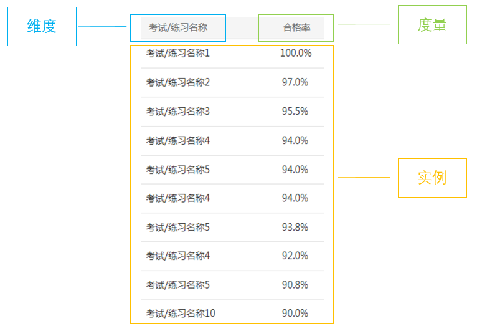Image resolution: width=477 pixels, height=331 pixels.
Task: Open the 考试/练习名称1 row entry
Action: [177, 53]
